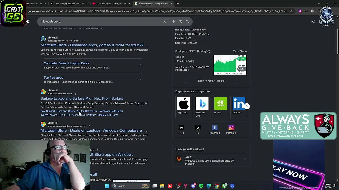Image resolution: width=339 pixels, height=190 pixels.
Task: Unmute the first 'Chill Ses' tab
Action: coord(41,4)
